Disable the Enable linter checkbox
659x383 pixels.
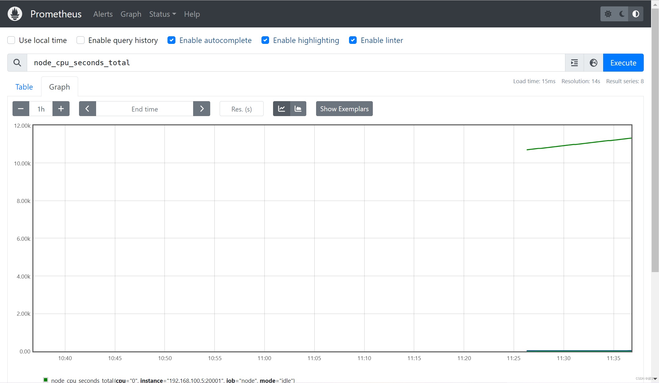coord(353,40)
